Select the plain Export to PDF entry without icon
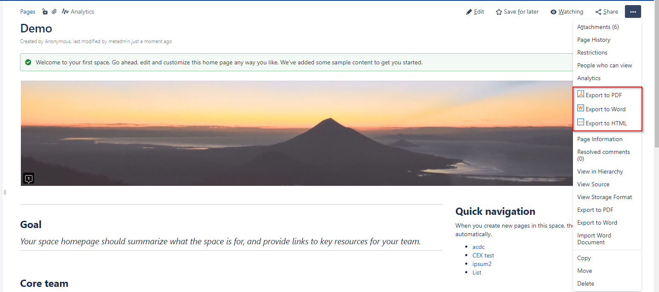Viewport: 659px width, 292px height. coord(607,210)
